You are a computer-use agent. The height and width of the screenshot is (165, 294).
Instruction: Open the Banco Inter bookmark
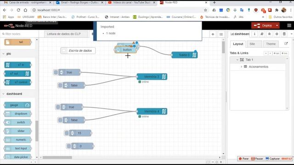click(x=52, y=17)
